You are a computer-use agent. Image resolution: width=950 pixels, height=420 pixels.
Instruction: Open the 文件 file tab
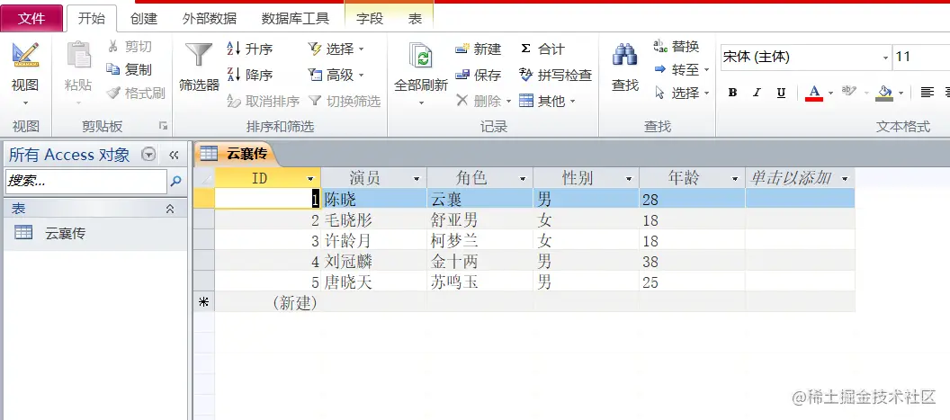tap(31, 18)
